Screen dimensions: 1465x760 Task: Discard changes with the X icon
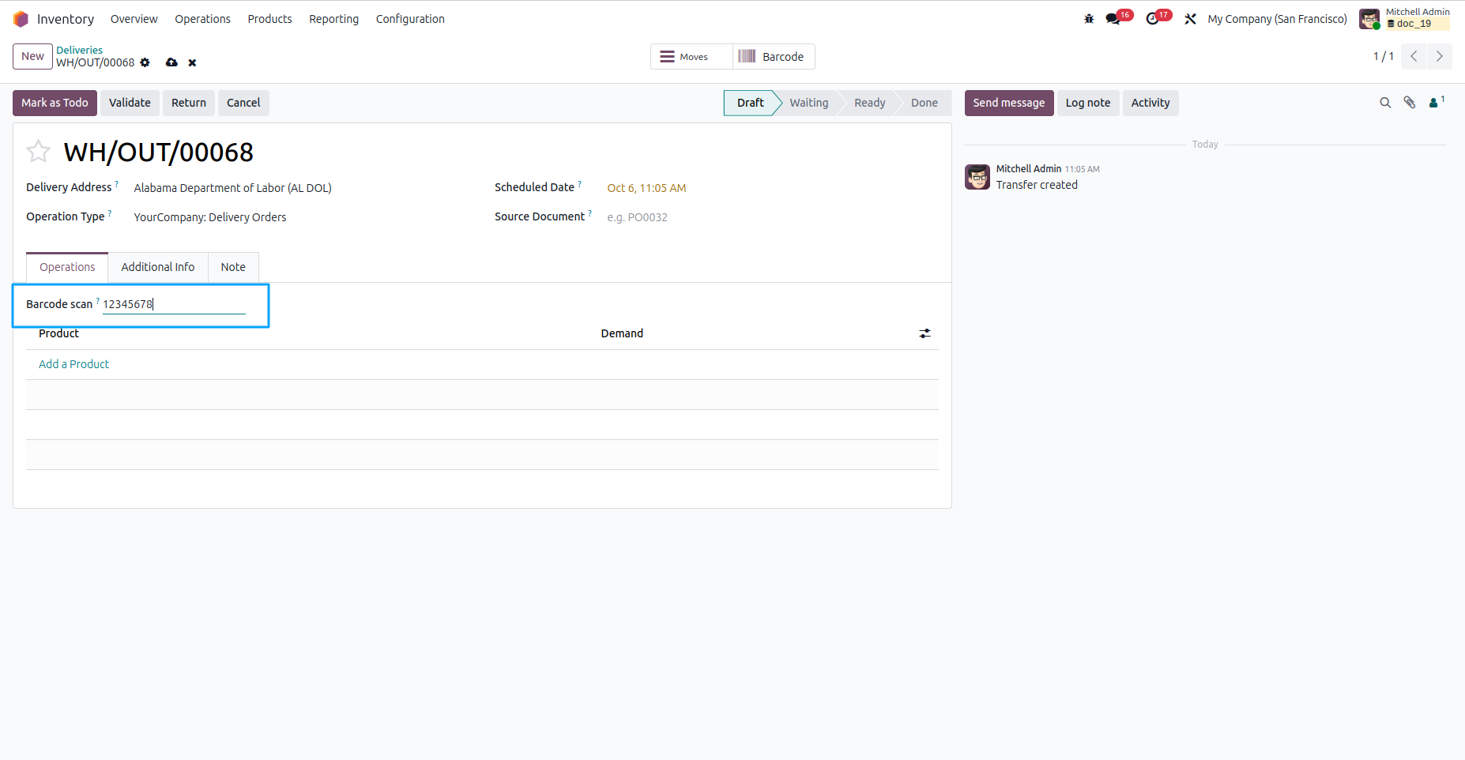tap(192, 63)
